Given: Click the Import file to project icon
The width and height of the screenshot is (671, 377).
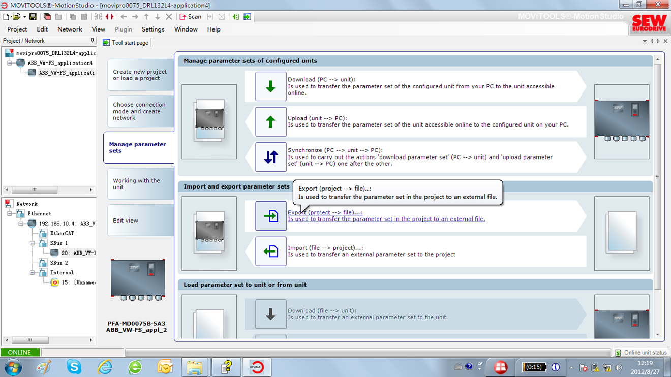Looking at the screenshot, I should click(270, 251).
